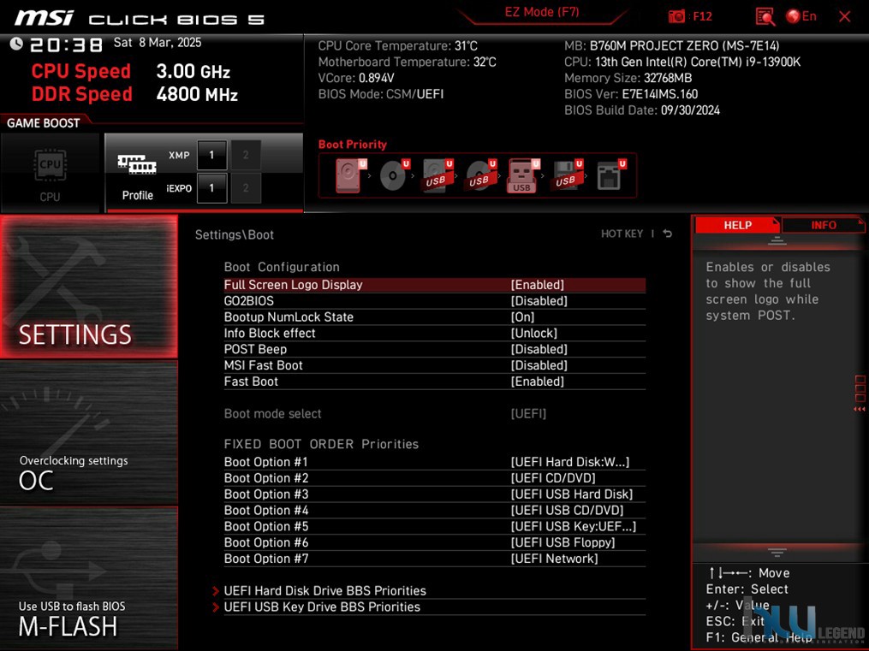Viewport: 869px width, 651px height.
Task: Select Boot Option #4 row
Action: pos(435,510)
